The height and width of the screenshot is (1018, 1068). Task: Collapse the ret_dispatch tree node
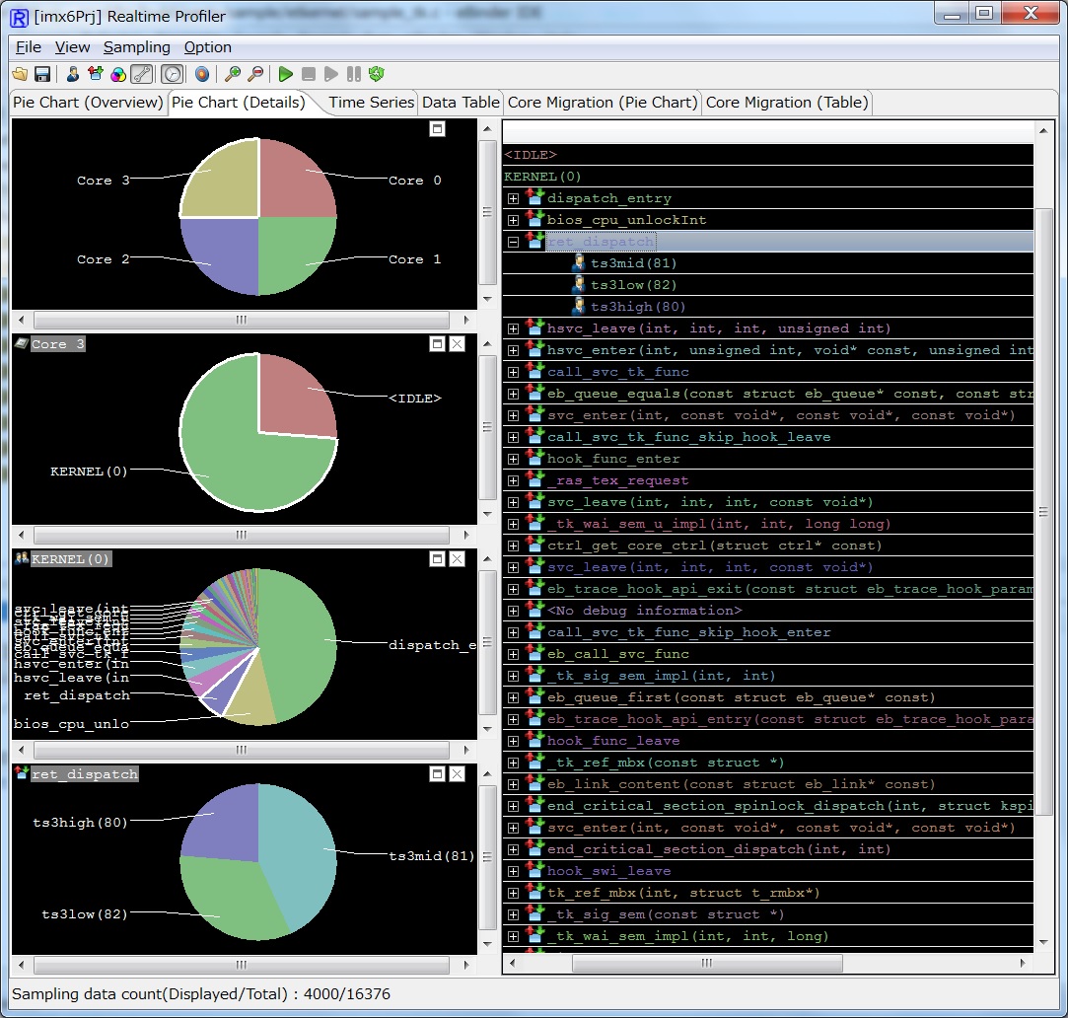[x=513, y=242]
